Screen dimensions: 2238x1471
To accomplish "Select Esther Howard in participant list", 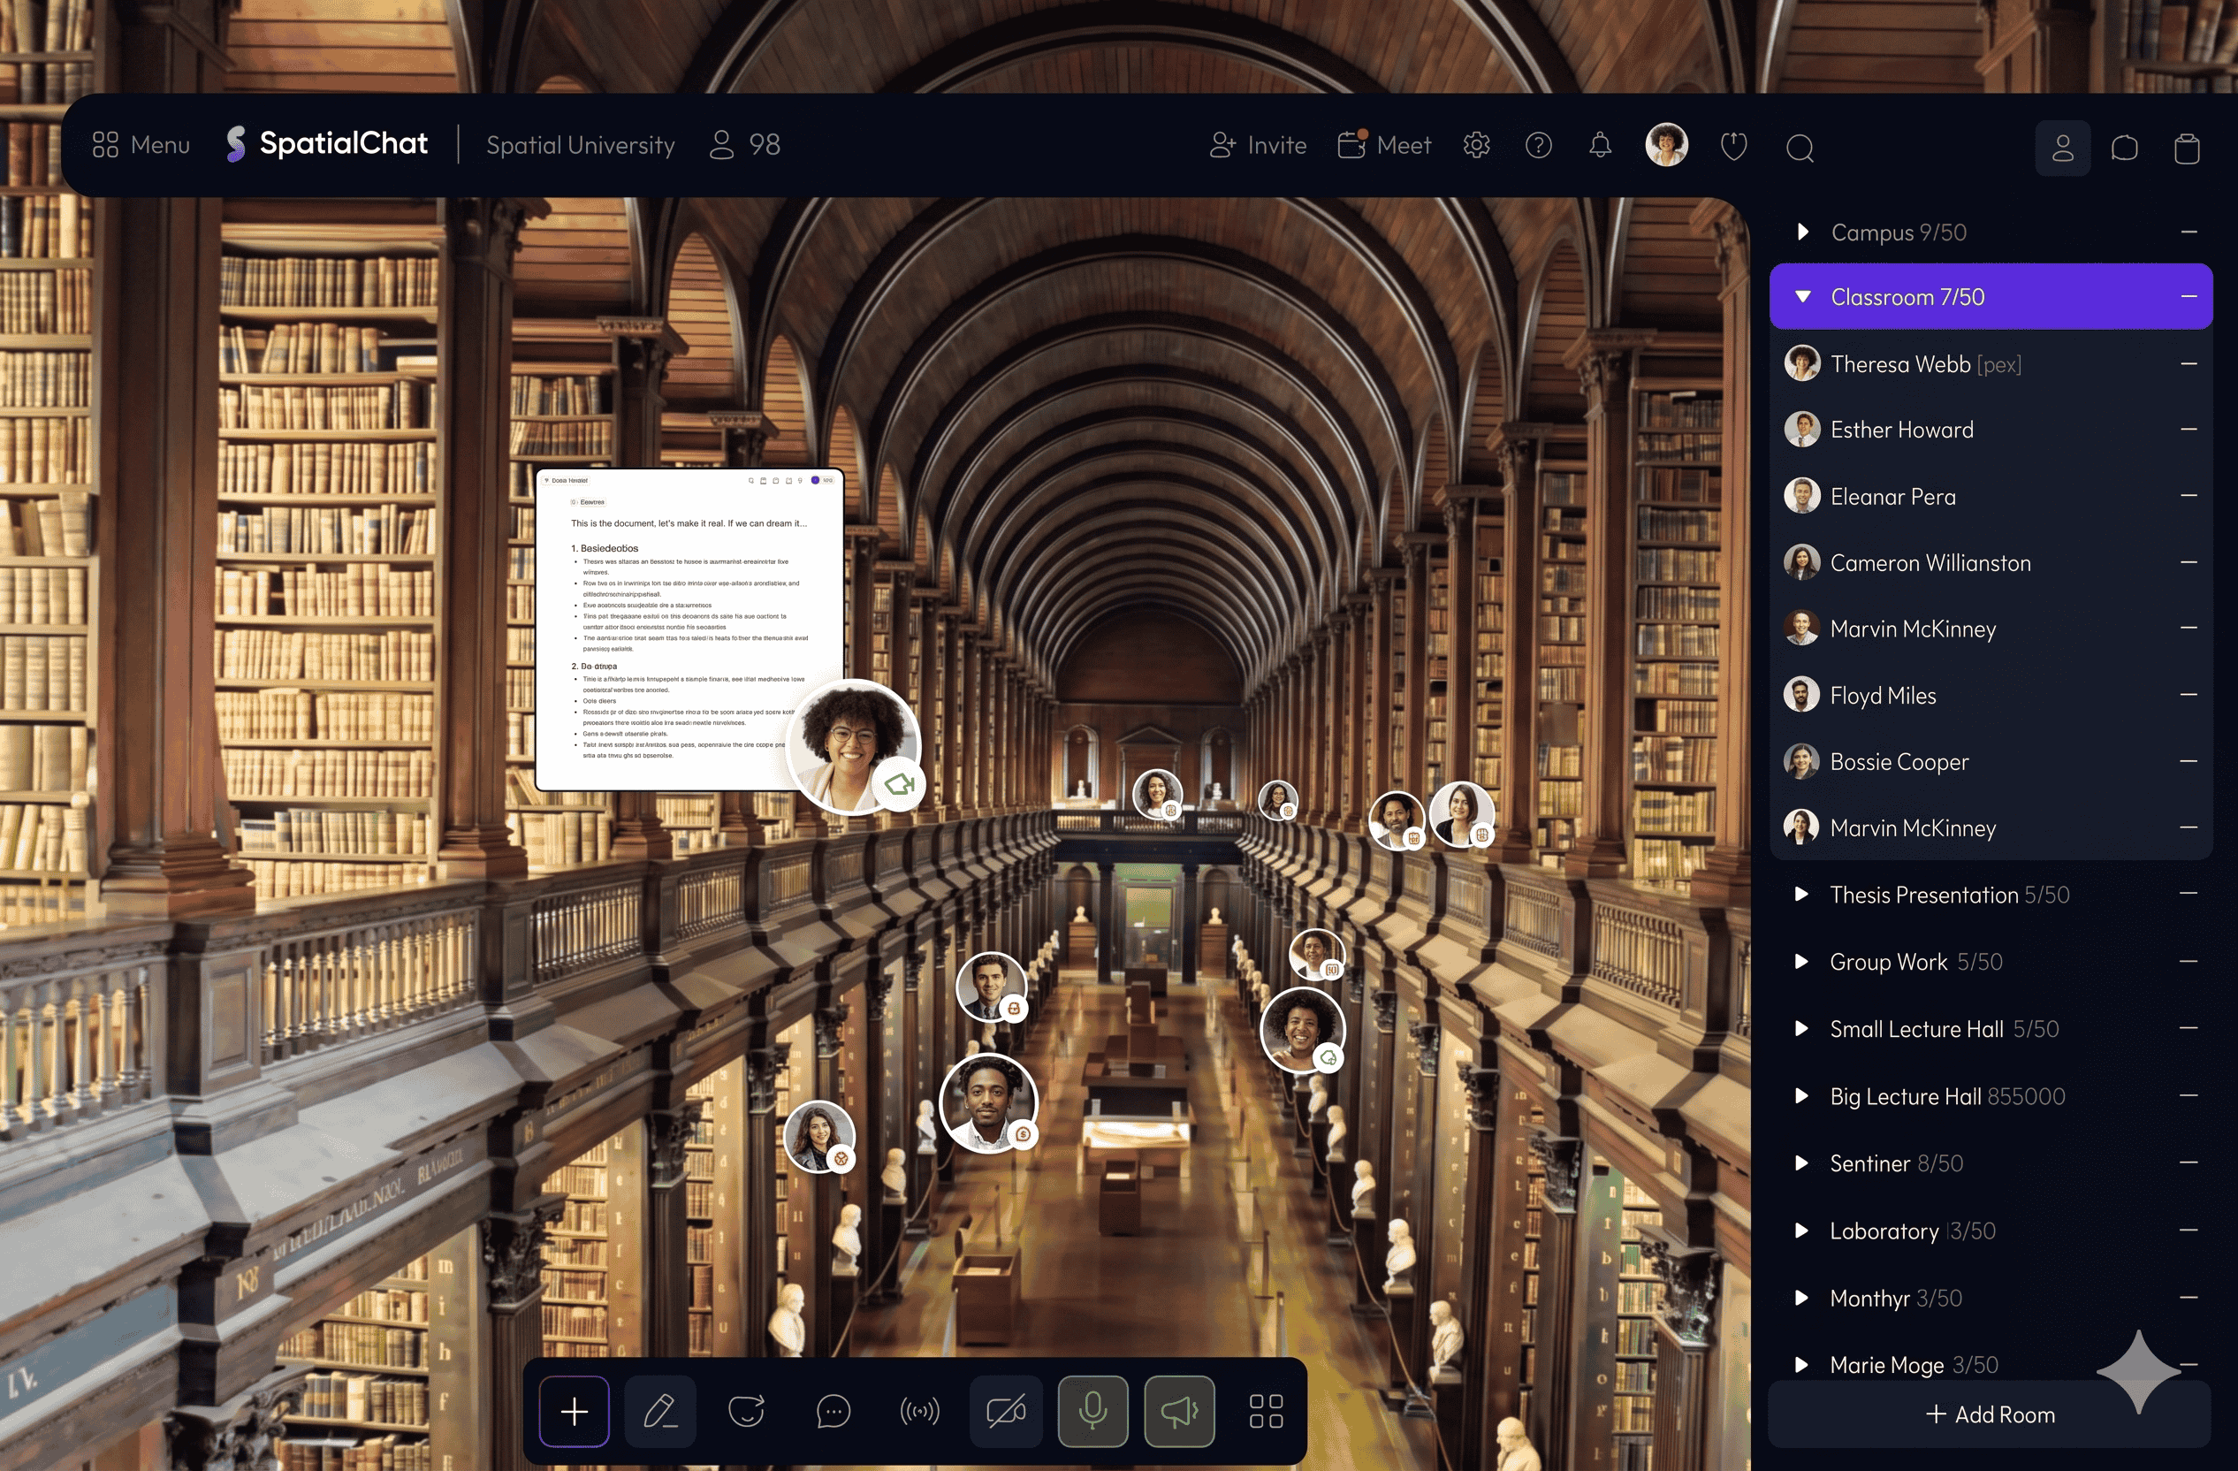I will (x=1990, y=429).
